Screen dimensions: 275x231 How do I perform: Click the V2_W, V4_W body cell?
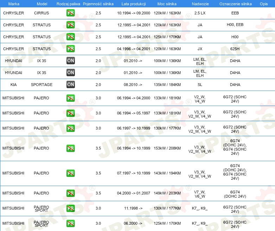point(200,99)
